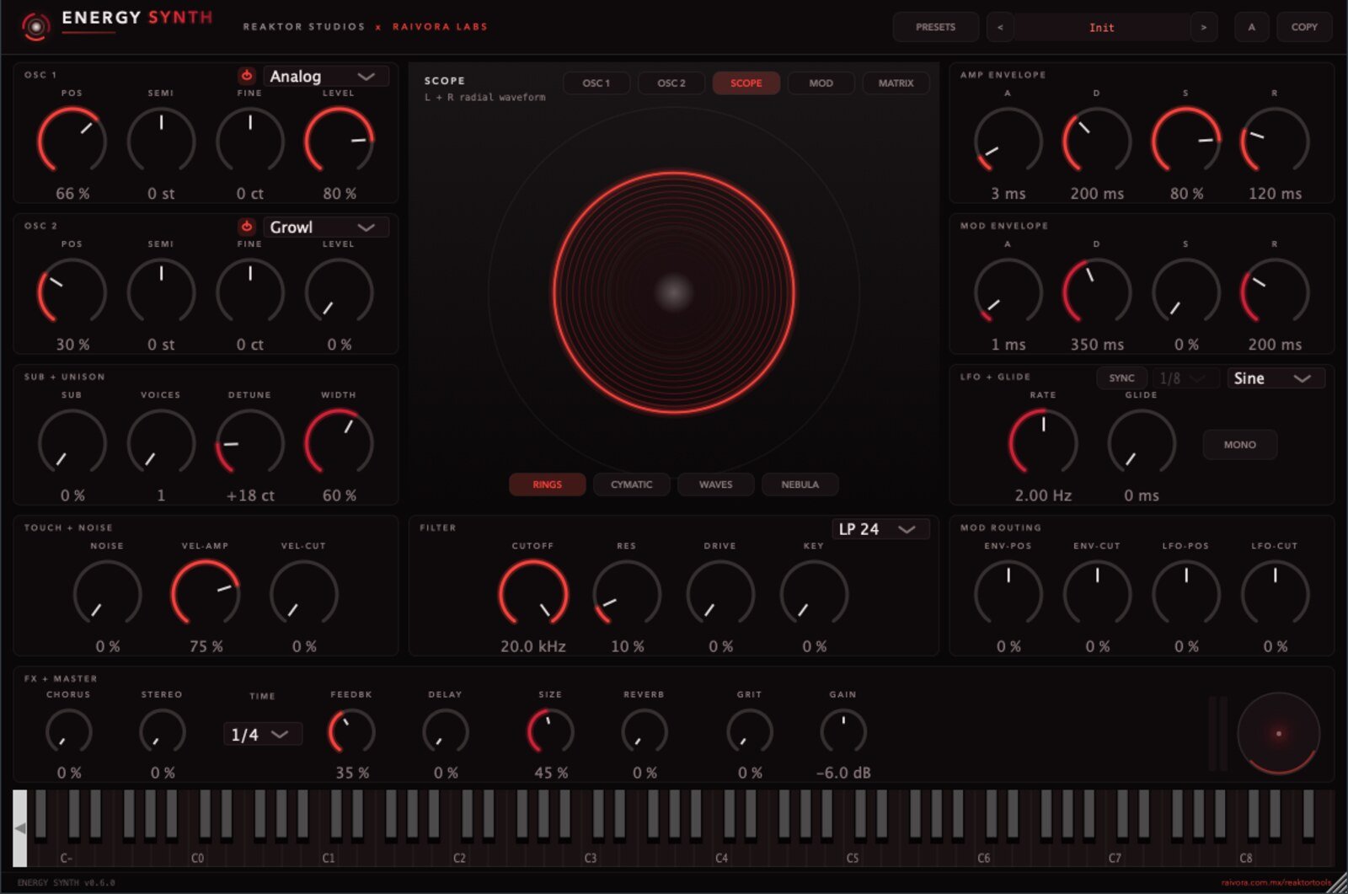This screenshot has height=894, width=1348.
Task: Go to the next preset arrow
Action: coord(1204,27)
